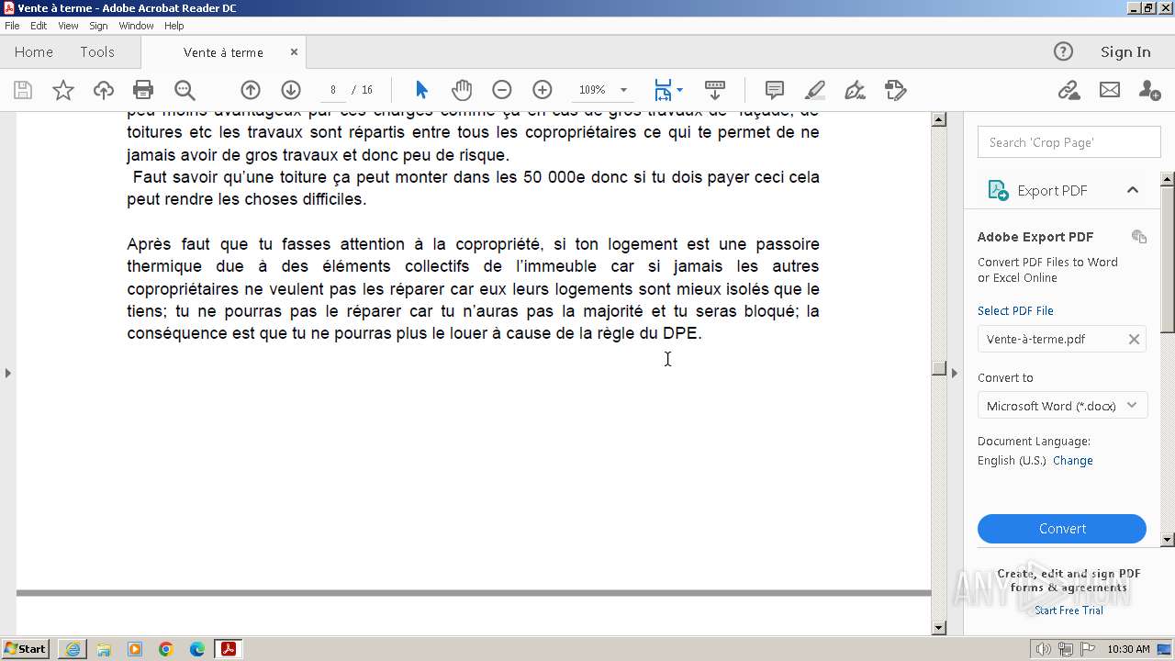Select the highlight text pen tool
The height and width of the screenshot is (661, 1175).
815,90
